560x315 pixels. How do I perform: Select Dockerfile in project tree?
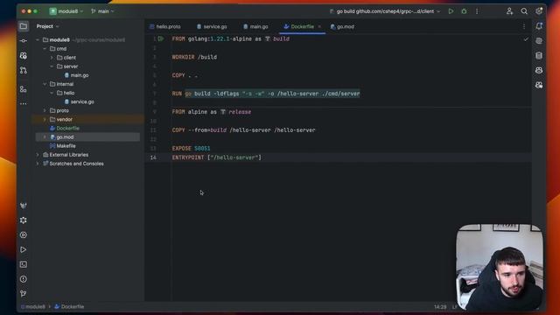click(x=67, y=129)
